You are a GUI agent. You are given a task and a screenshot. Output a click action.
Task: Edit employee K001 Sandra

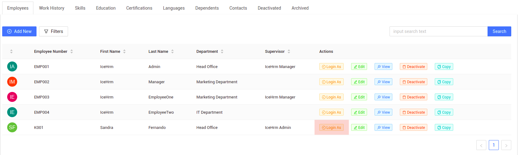point(359,127)
